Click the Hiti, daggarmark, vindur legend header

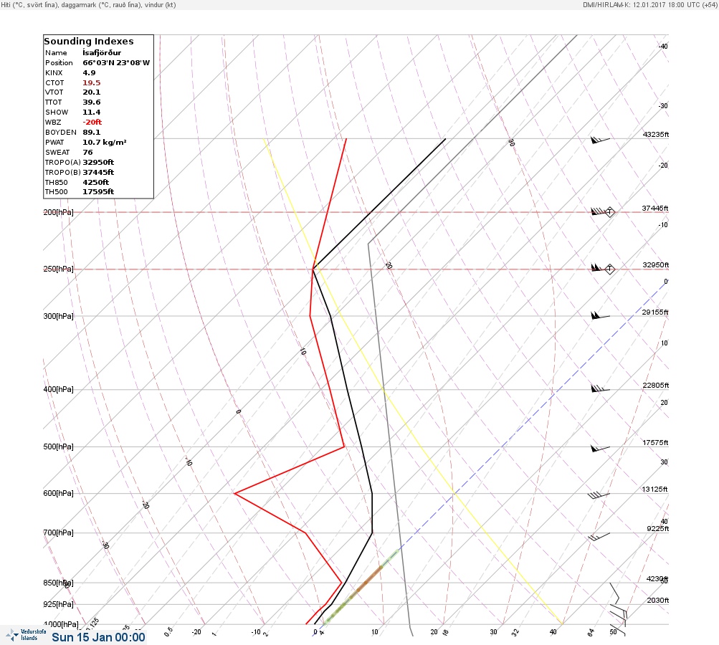tap(88, 4)
